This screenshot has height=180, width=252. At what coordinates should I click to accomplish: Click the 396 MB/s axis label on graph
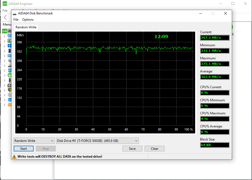point(19,42)
